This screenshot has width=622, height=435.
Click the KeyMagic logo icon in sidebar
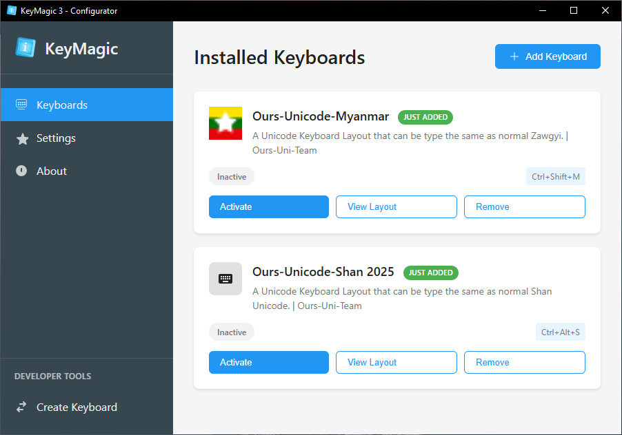tap(26, 47)
